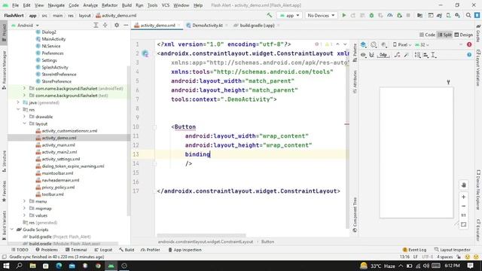Toggle the Resource Manager tool window
Viewport: 482px width, 271px height.
(4, 70)
